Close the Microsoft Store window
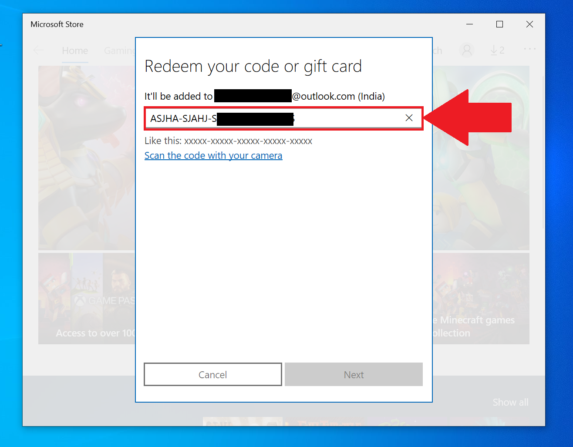 pos(529,24)
